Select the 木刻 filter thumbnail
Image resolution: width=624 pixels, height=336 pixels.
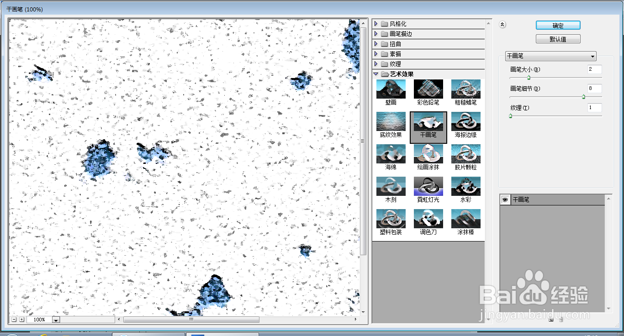391,189
